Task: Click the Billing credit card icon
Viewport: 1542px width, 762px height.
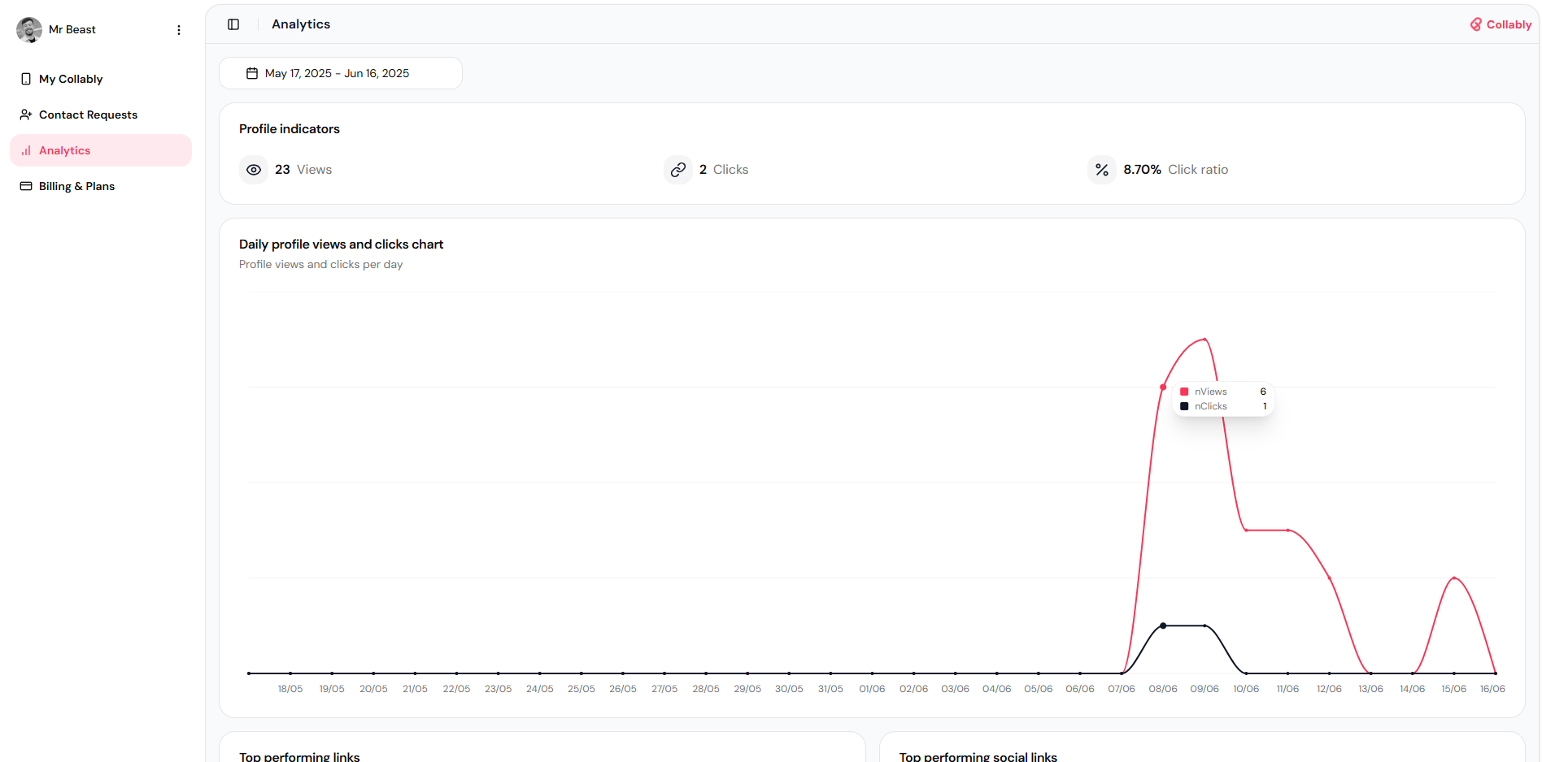Action: pos(26,186)
